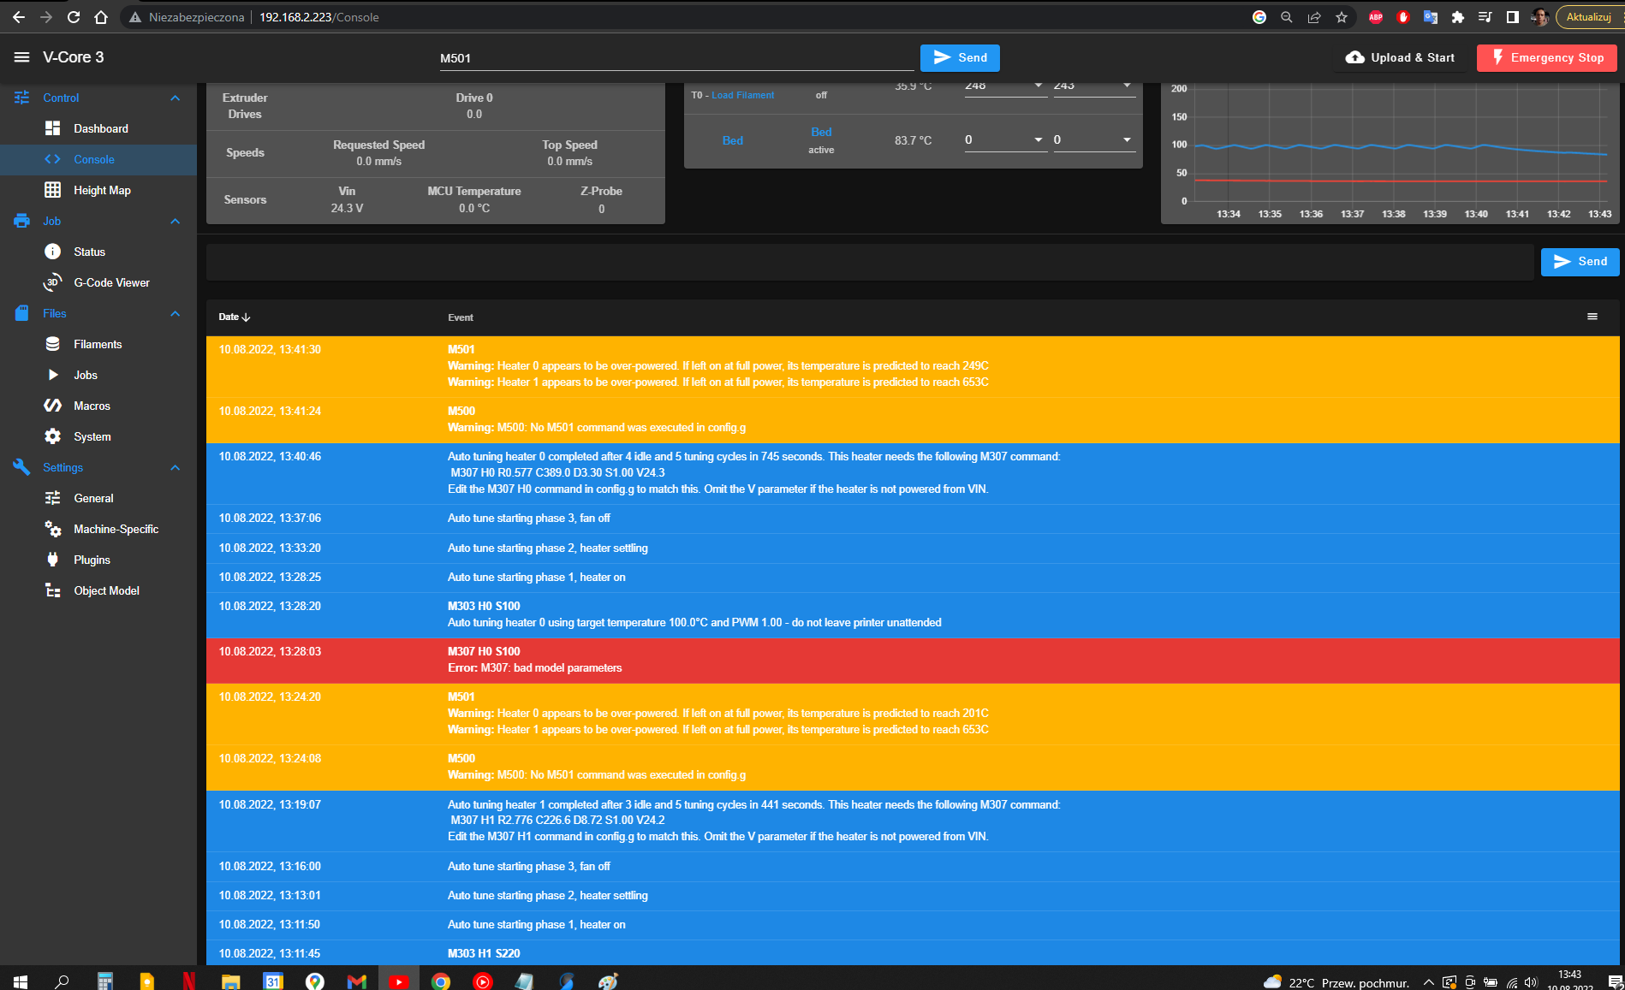The image size is (1625, 990).
Task: Click the Dashboard grid icon
Action: pos(52,128)
